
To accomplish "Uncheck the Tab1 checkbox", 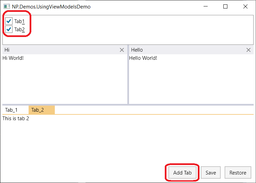I will click(9, 21).
